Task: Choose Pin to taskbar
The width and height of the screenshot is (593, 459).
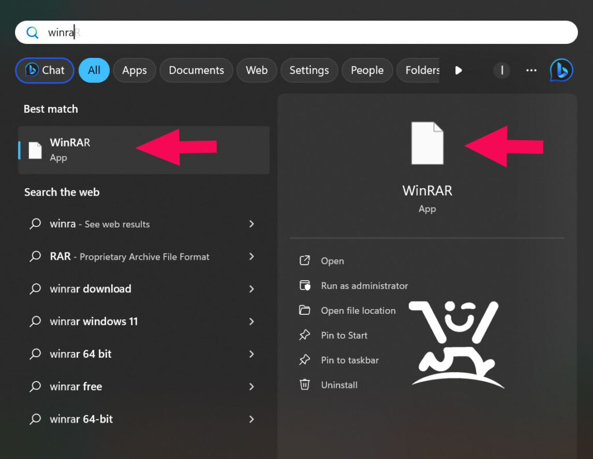Action: point(350,360)
